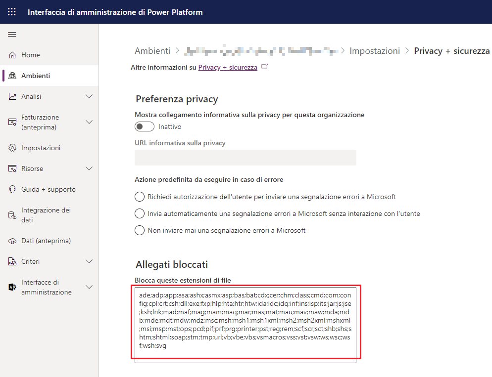This screenshot has width=492, height=377.
Task: Click the Interfaccia di amministrazione di Power Platform title
Action: (x=115, y=12)
